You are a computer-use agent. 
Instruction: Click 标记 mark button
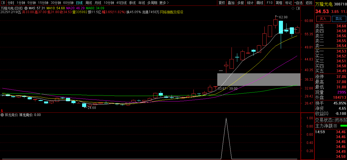coord(288,3)
